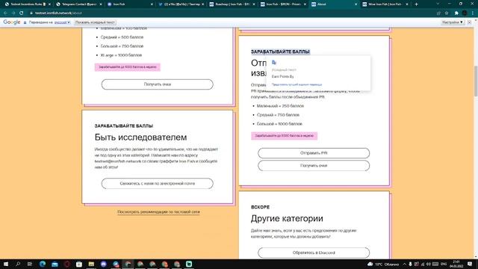Click the bullet Маленький = 250 баллов
The image size is (478, 269).
click(280, 106)
